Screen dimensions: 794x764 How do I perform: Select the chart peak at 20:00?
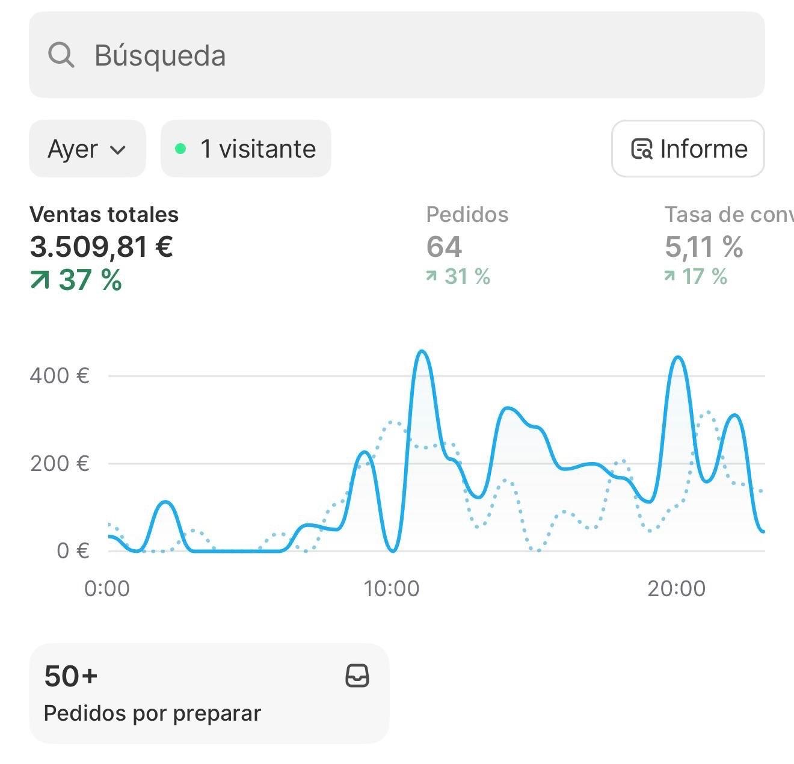(x=678, y=358)
